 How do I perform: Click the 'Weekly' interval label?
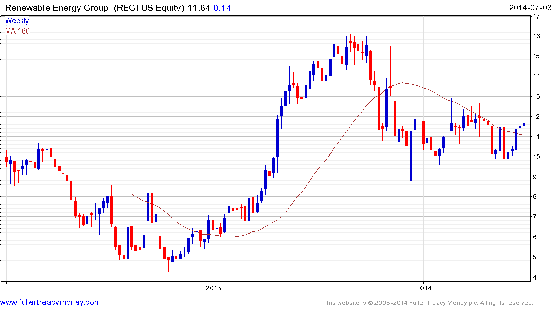pyautogui.click(x=17, y=21)
